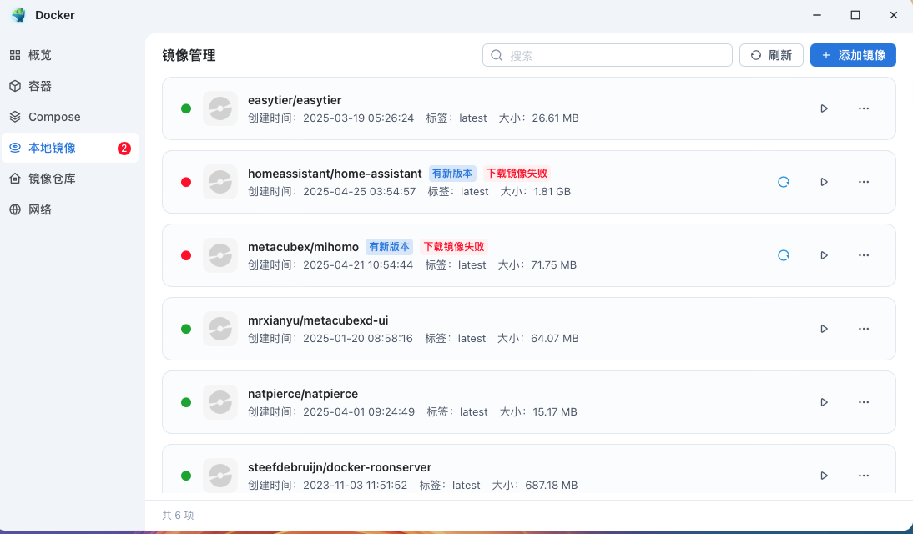
Task: Click the search magnifier icon
Action: click(x=497, y=55)
